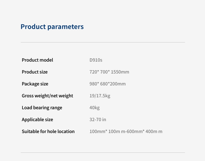205x161 pixels.
Task: Click the "Product parameters" heading
Action: click(52, 27)
